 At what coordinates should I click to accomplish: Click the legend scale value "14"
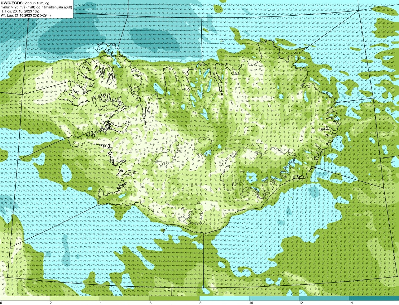[x=351, y=303]
